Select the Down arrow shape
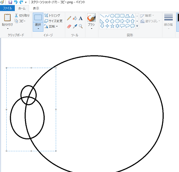 (102, 26)
